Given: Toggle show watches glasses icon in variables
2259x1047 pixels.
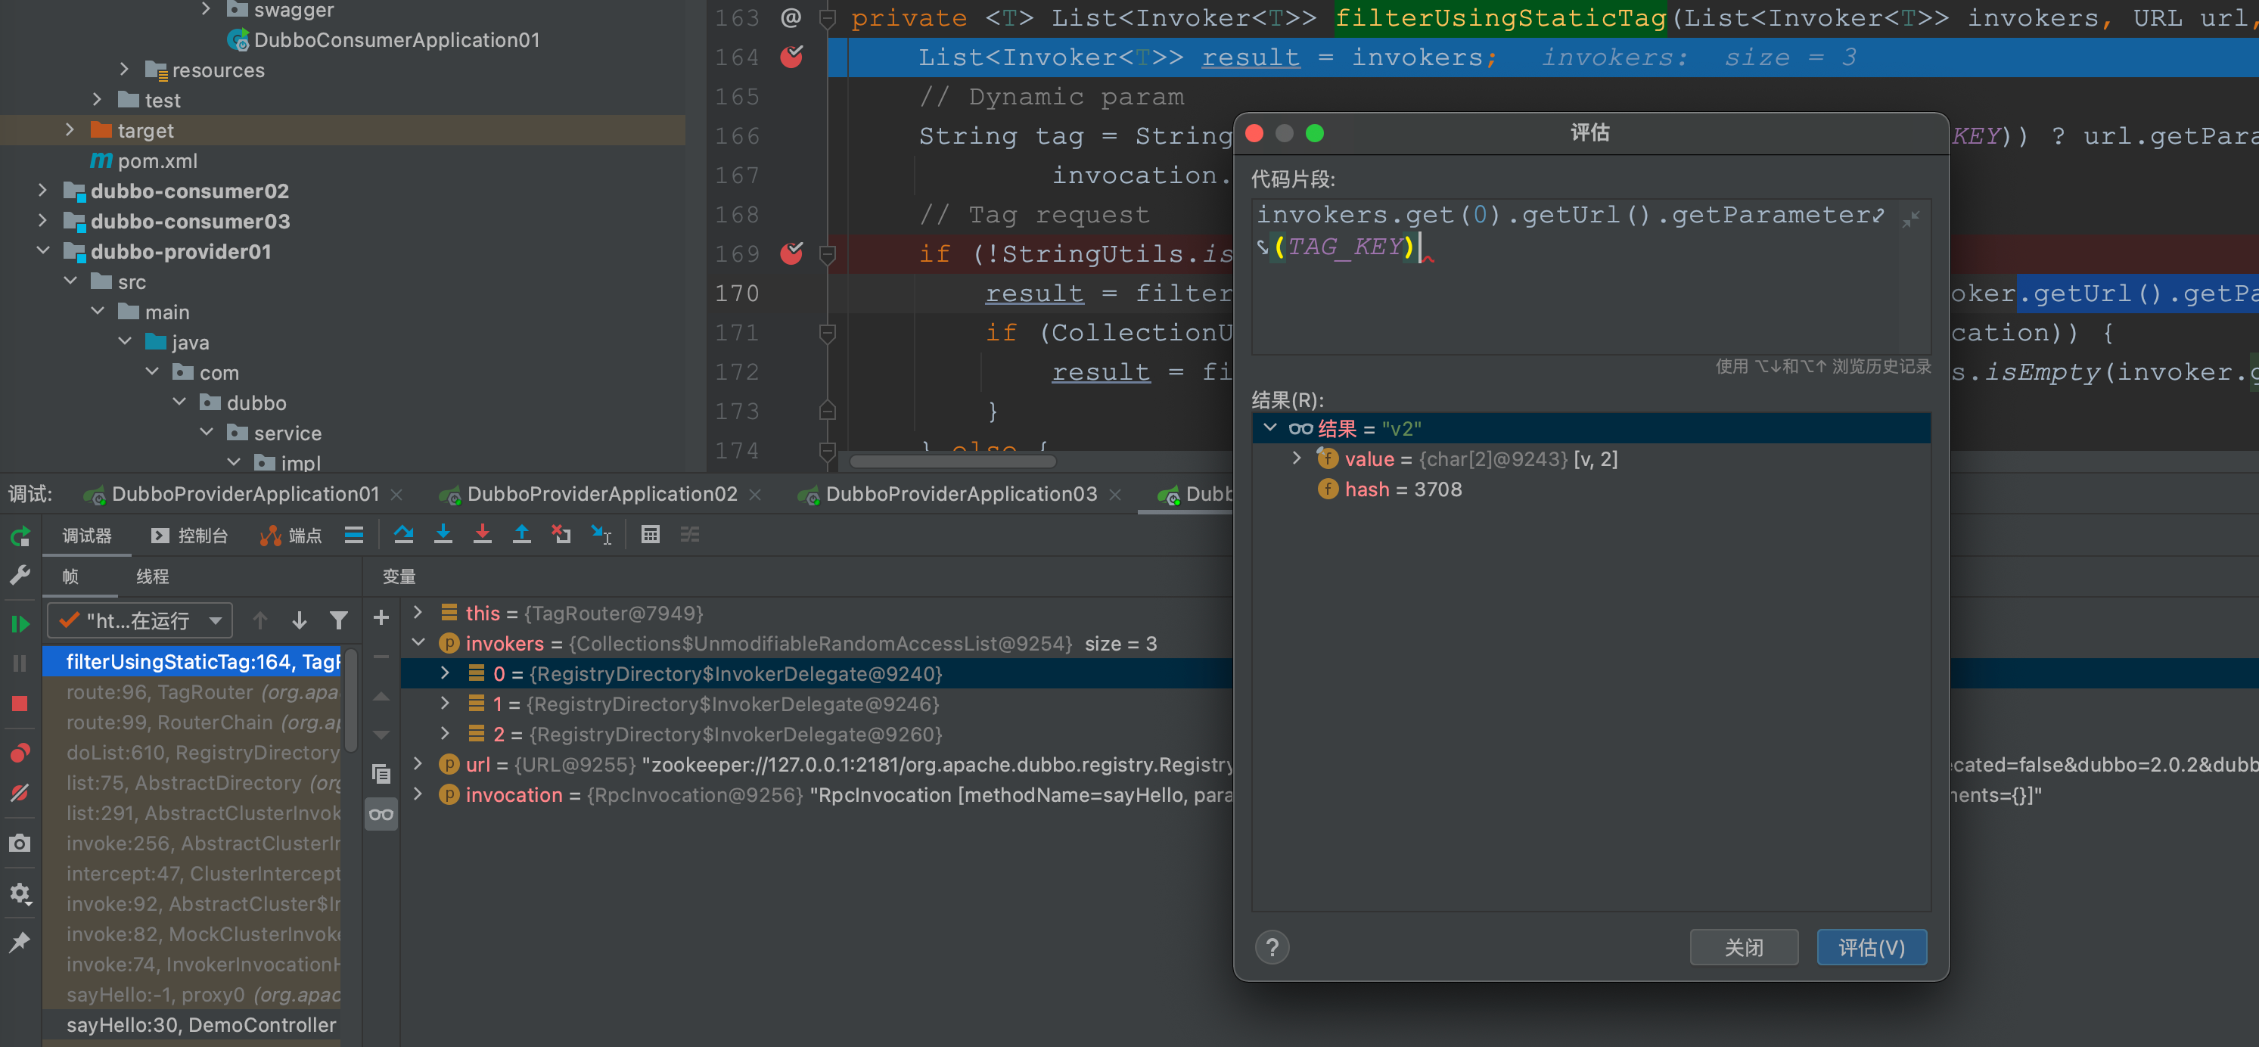Looking at the screenshot, I should click(x=381, y=815).
